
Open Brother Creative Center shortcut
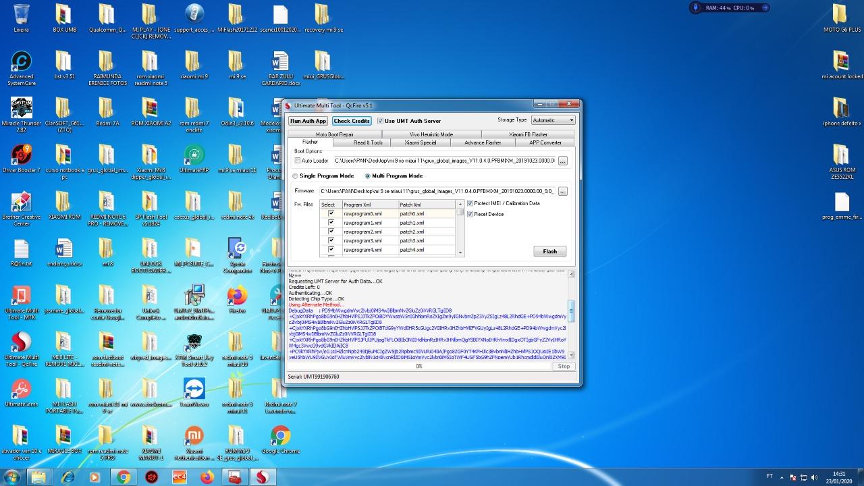(x=21, y=209)
